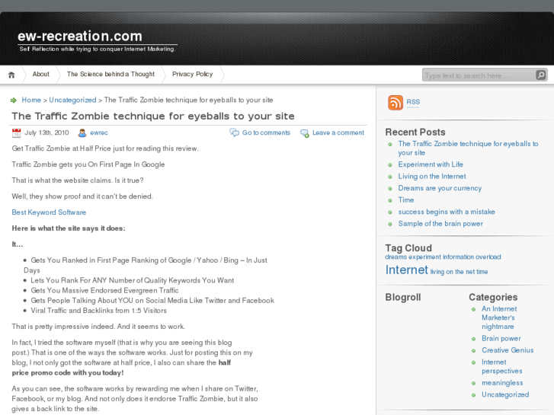Click the time tag in Tag Cloud

(482, 272)
